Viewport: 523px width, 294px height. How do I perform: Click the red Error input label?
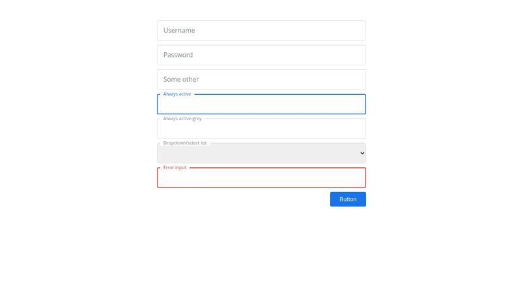tap(175, 167)
